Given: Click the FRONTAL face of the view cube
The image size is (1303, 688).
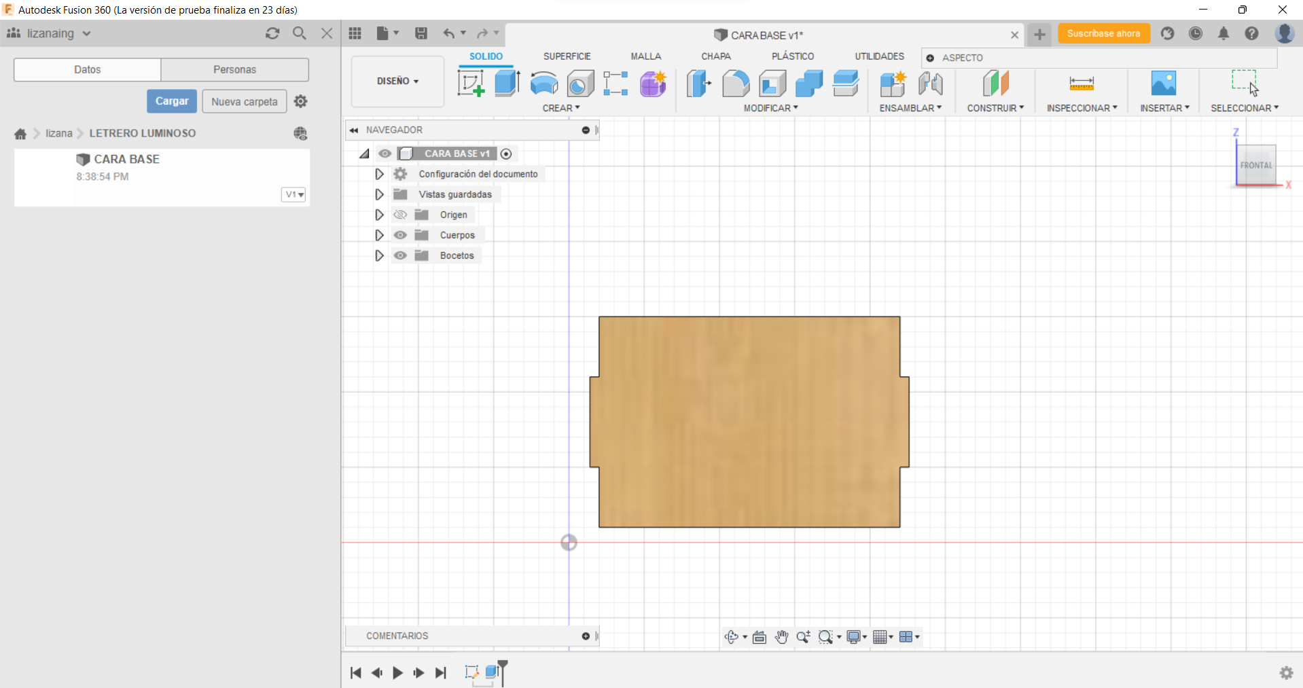Looking at the screenshot, I should [1255, 165].
